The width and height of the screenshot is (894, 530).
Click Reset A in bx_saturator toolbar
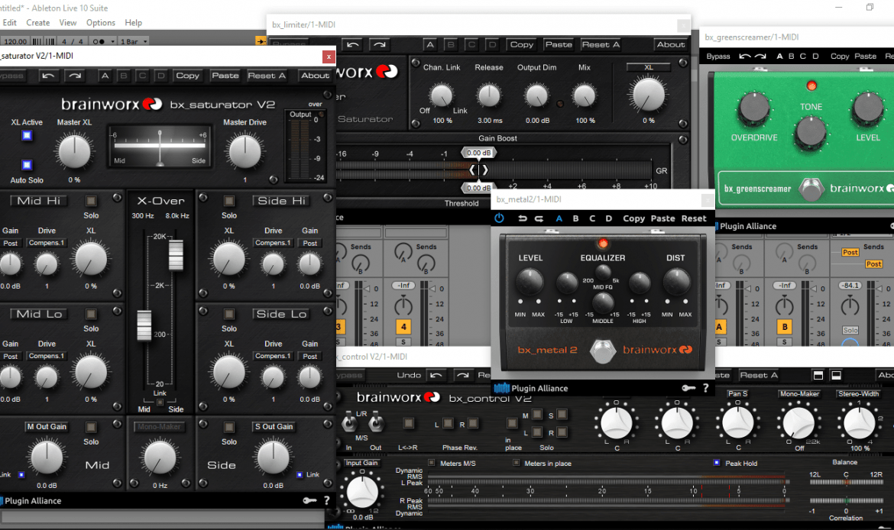coord(266,76)
